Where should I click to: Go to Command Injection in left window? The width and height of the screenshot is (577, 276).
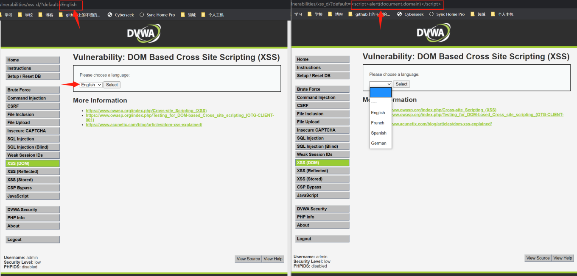(33, 98)
